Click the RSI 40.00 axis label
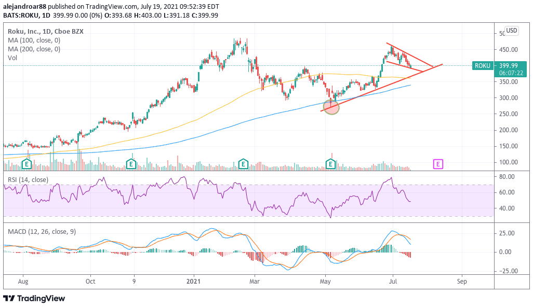The width and height of the screenshot is (533, 308). point(507,208)
